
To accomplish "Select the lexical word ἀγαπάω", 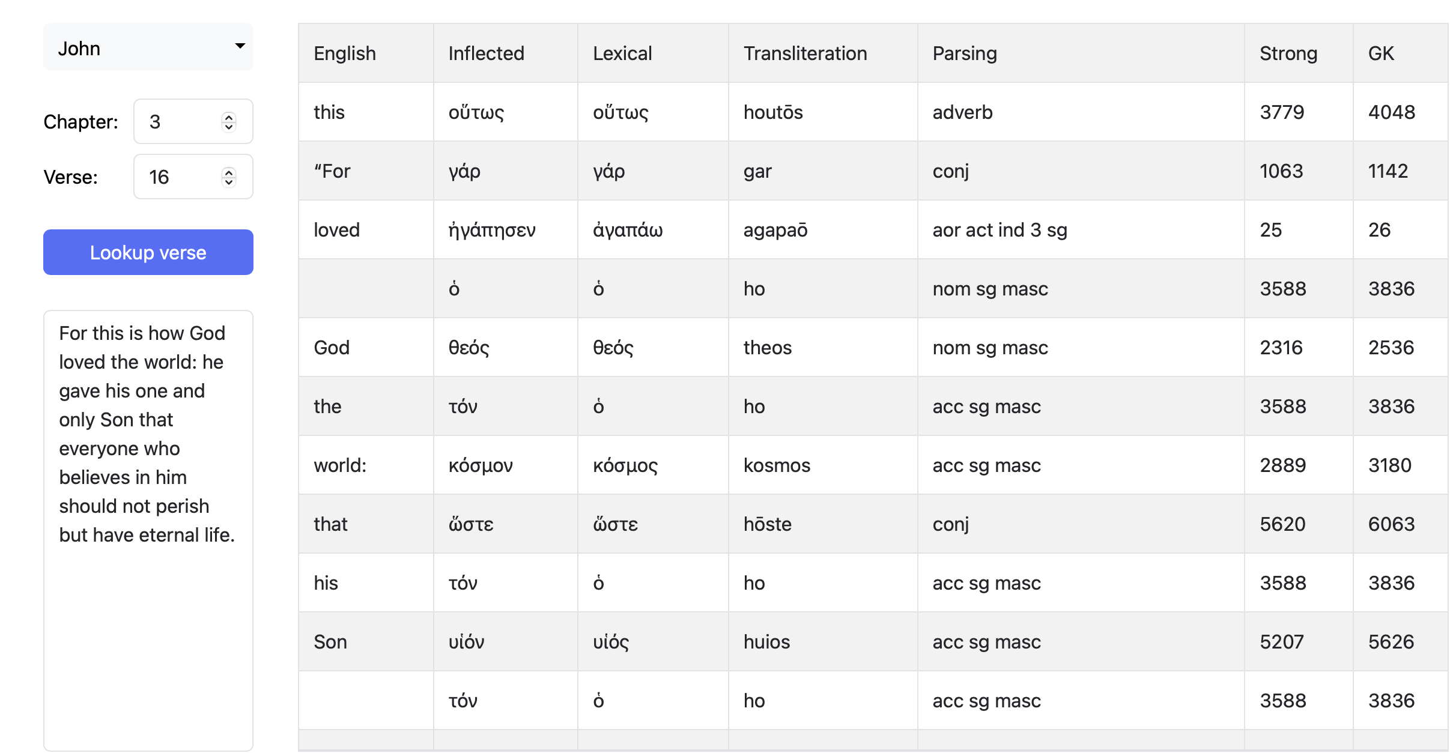I will (628, 230).
